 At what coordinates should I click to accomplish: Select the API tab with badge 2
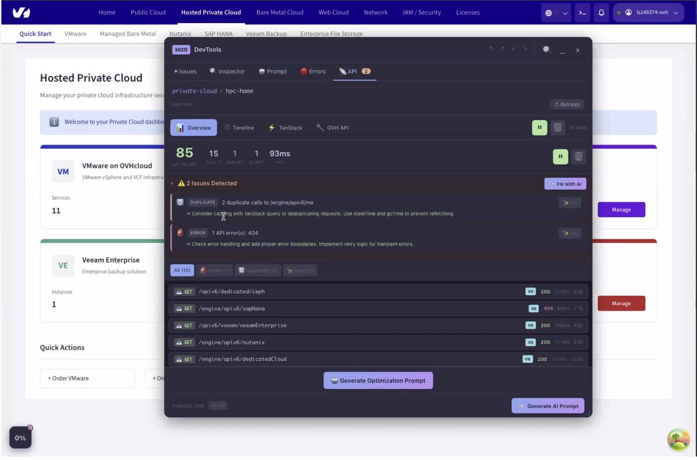(x=355, y=71)
